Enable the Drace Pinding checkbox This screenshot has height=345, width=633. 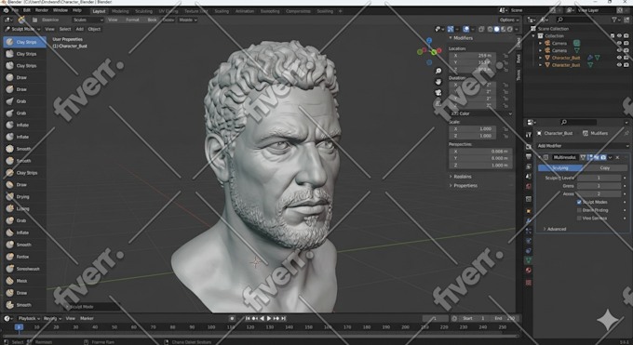click(x=579, y=210)
